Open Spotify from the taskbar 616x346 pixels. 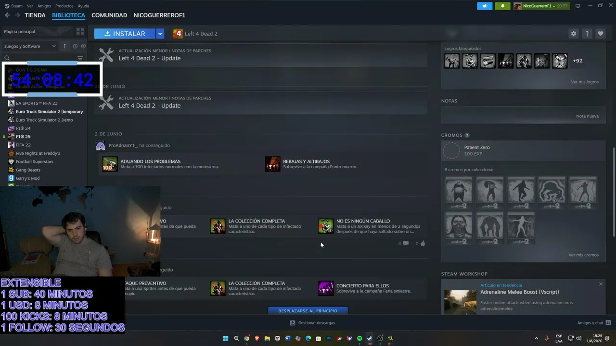359,338
